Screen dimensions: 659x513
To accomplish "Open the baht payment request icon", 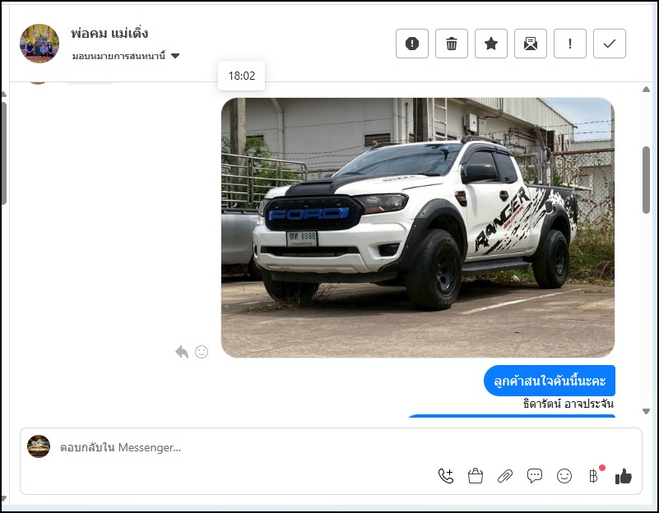I will coord(593,476).
